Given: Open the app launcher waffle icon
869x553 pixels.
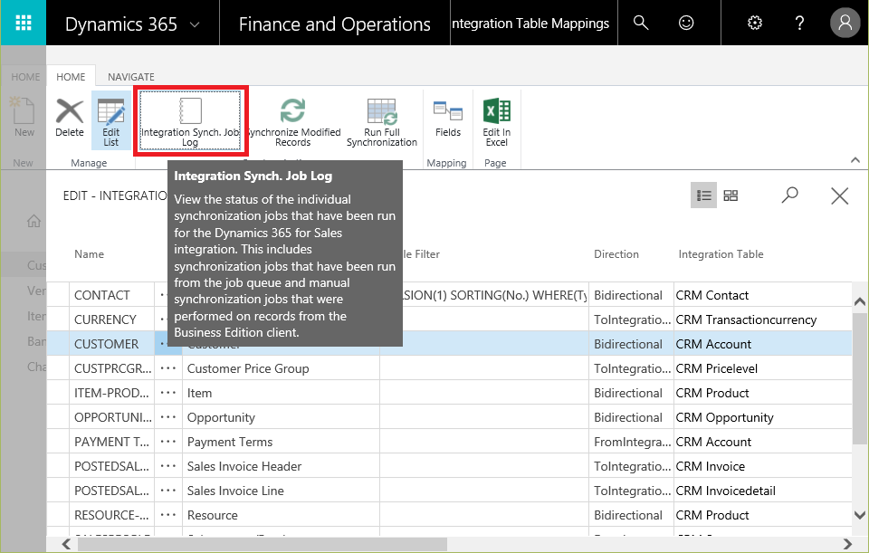Looking at the screenshot, I should click(x=24, y=23).
